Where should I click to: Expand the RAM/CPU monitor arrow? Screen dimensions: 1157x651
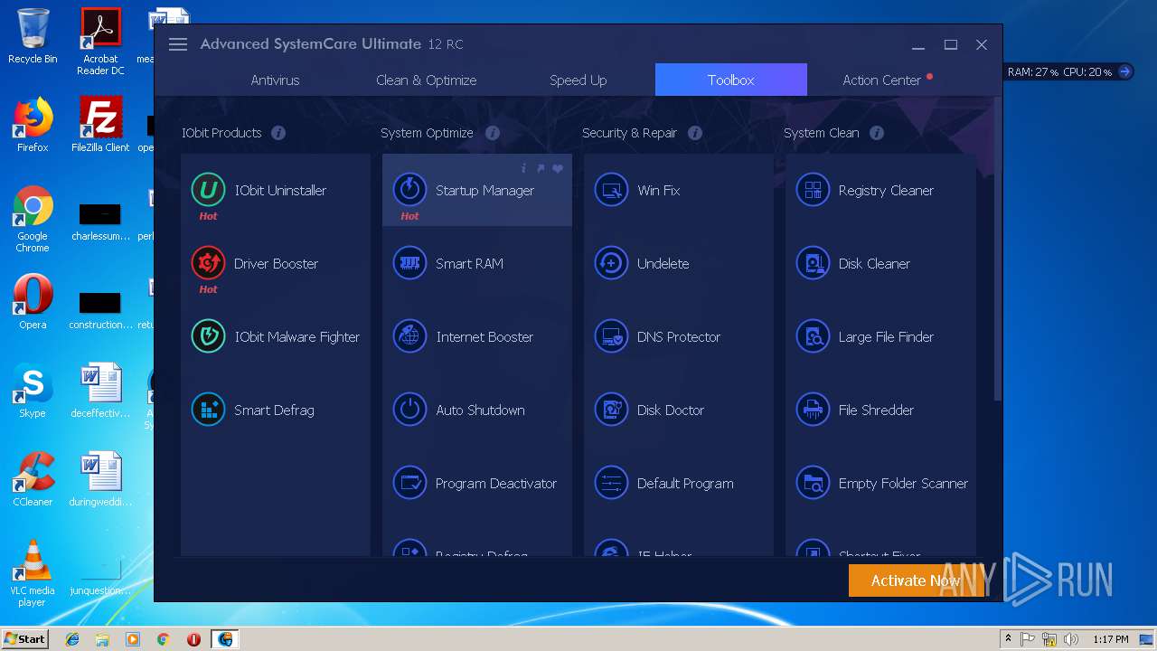pyautogui.click(x=1124, y=71)
